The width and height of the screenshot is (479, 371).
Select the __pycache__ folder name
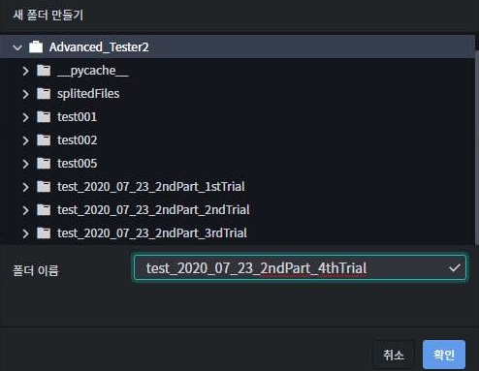(93, 71)
